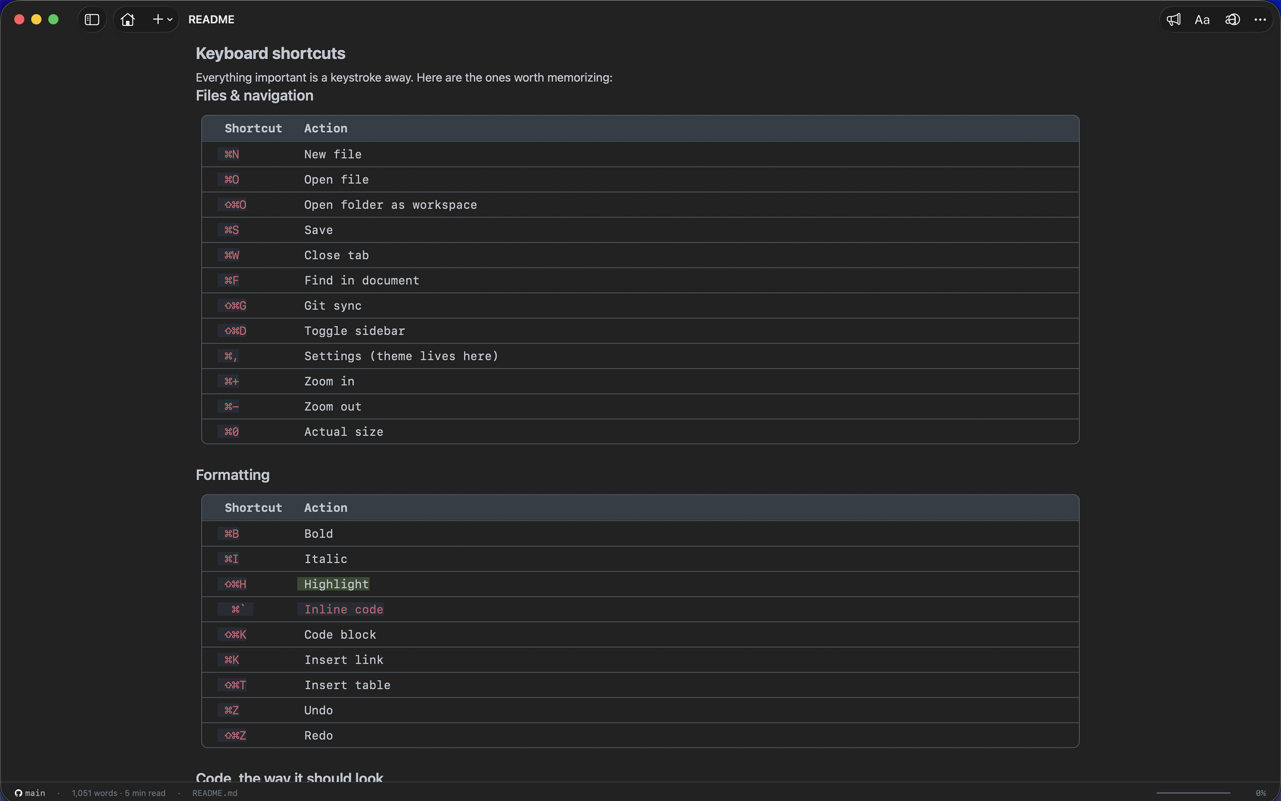Click the Find in document cell
This screenshot has width=1281, height=801.
tap(362, 280)
